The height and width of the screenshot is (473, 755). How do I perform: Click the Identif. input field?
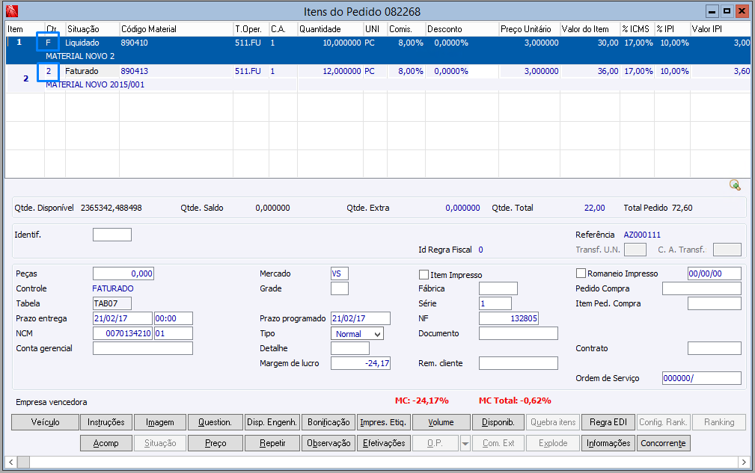tap(111, 235)
